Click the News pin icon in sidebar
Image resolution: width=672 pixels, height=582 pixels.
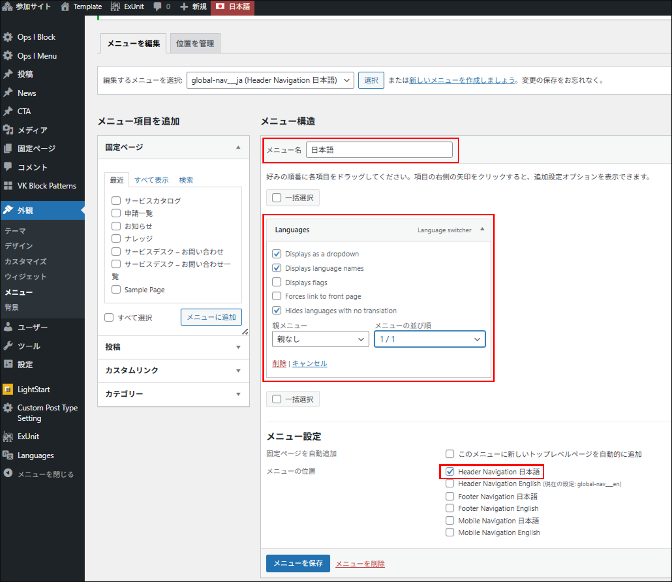(8, 93)
